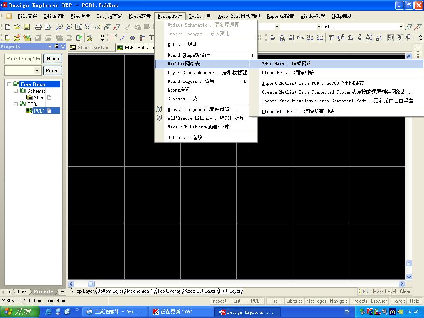Choose Clean Nets from submenu
The height and width of the screenshot is (318, 424).
coord(336,72)
